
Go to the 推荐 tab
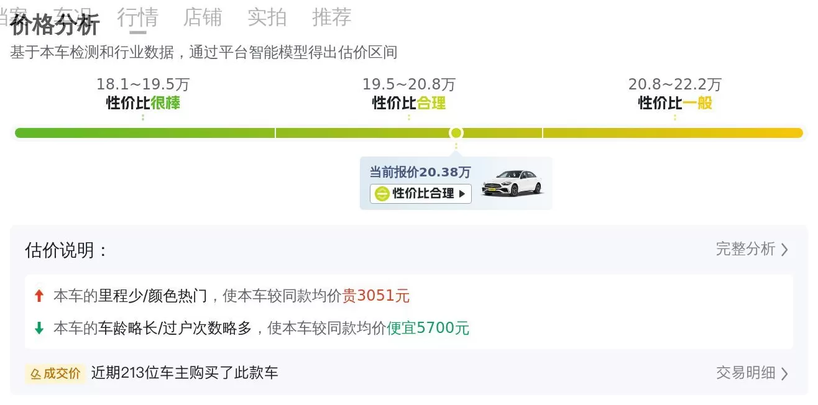[331, 17]
